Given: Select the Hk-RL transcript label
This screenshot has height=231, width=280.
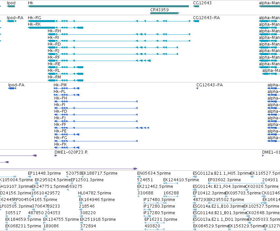Looking at the screenshot, I should pyautogui.click(x=54, y=71).
